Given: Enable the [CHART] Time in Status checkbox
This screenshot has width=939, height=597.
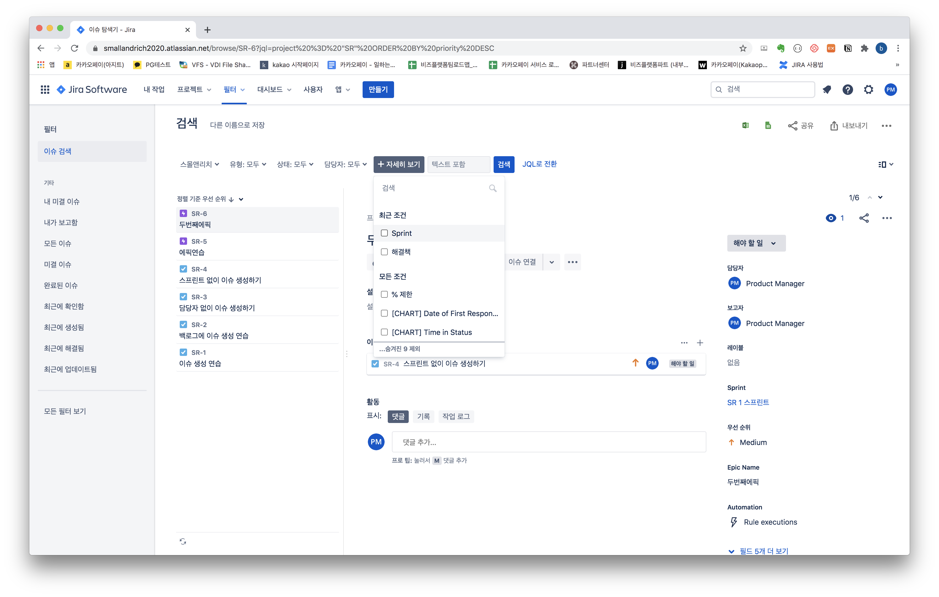Looking at the screenshot, I should click(x=384, y=332).
